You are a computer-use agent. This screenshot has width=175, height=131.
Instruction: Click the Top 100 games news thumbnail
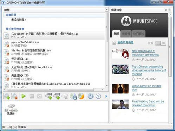pos(121,69)
